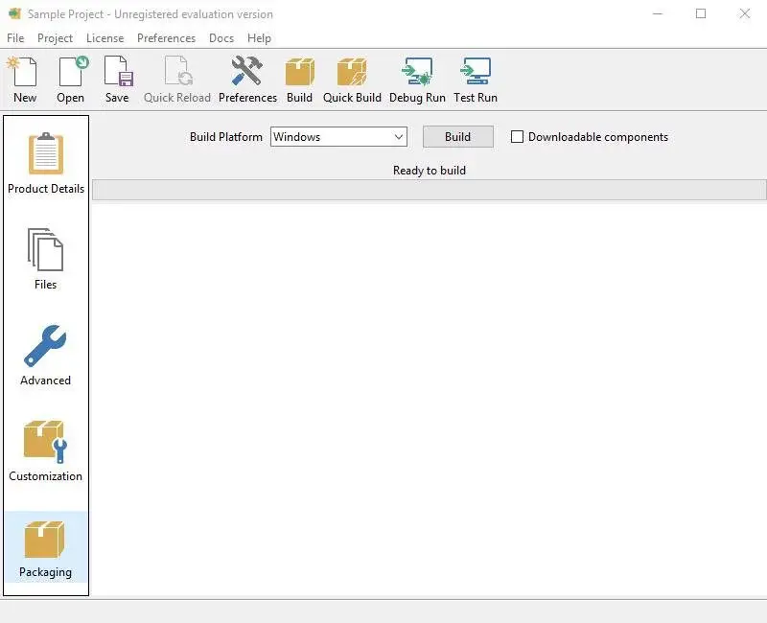The image size is (767, 623).
Task: Maximize the Sample Project window
Action: click(701, 13)
